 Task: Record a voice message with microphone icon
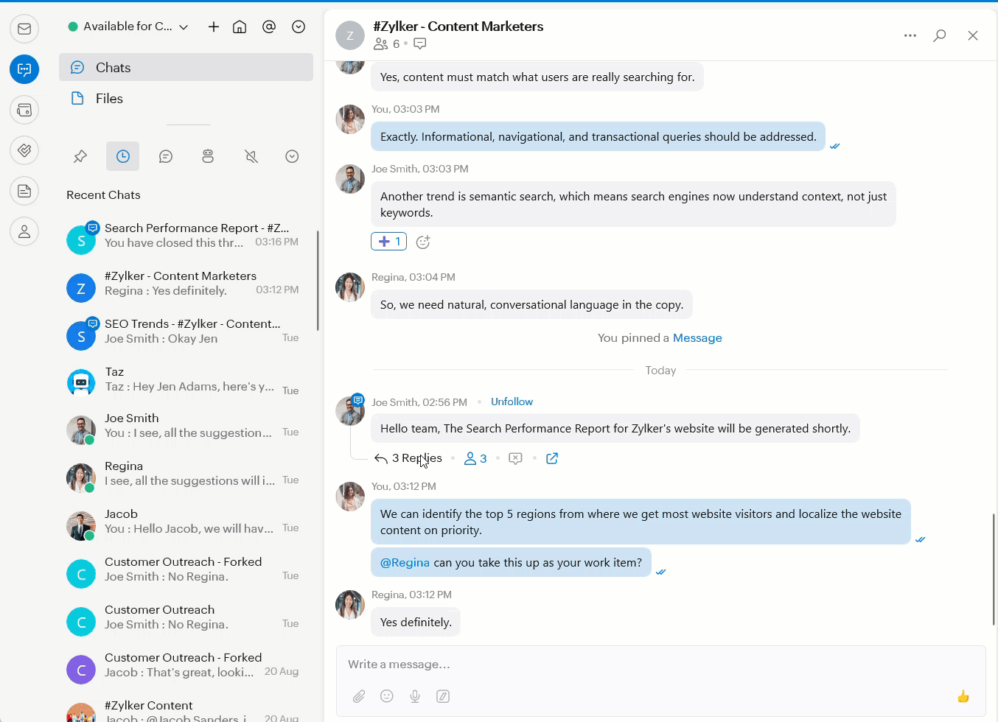point(415,696)
